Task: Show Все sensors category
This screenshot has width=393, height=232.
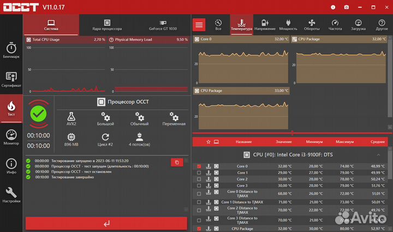Action: [218, 25]
